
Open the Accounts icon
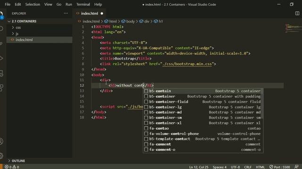1,141
